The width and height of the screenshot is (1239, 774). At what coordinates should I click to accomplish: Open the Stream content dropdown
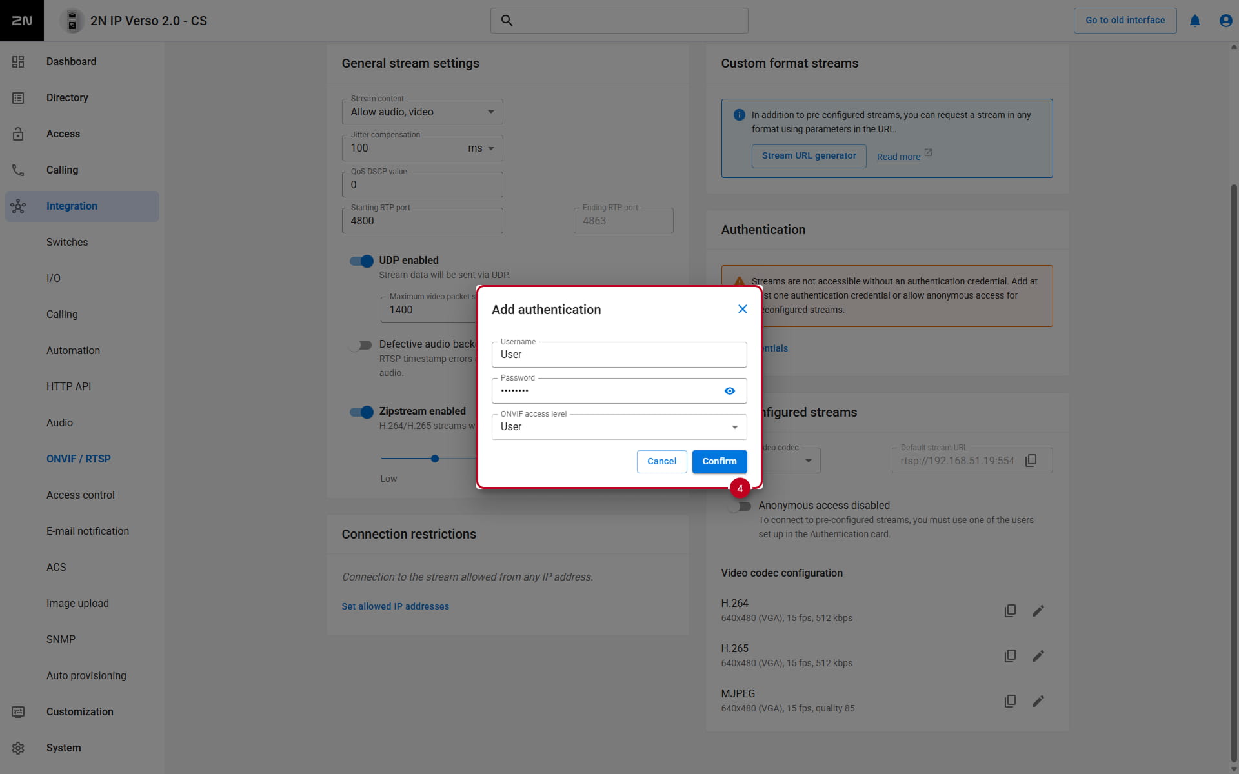(x=423, y=112)
